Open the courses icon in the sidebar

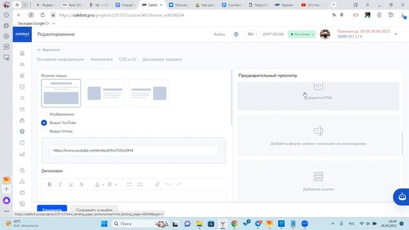22,132
